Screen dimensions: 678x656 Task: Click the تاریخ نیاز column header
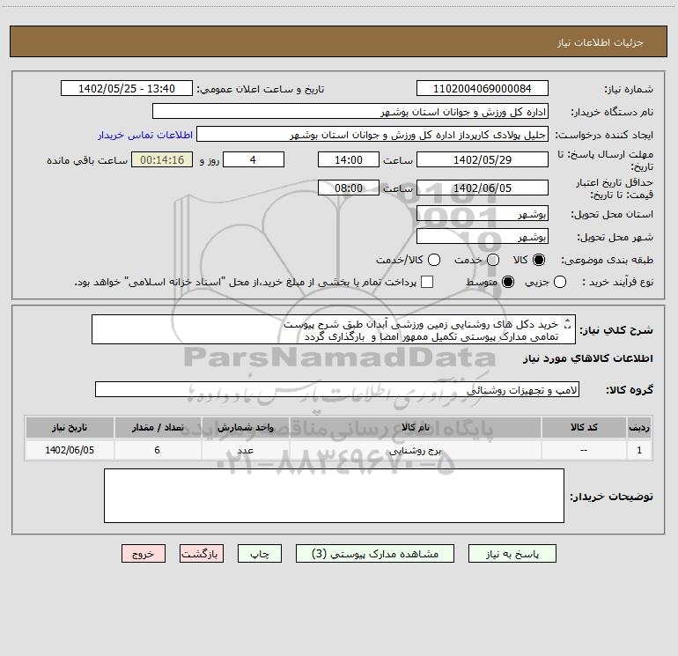[70, 427]
